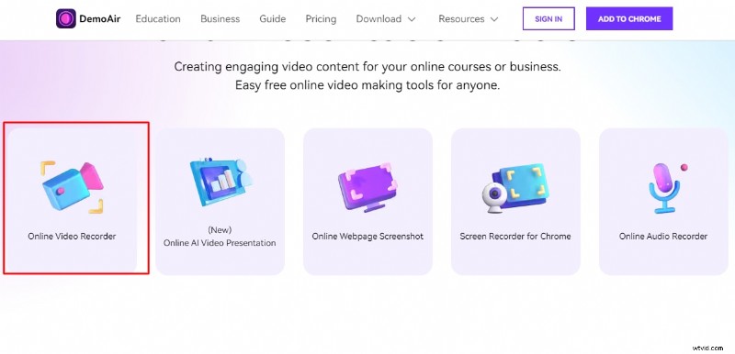Click the SIGN IN button

(x=548, y=18)
